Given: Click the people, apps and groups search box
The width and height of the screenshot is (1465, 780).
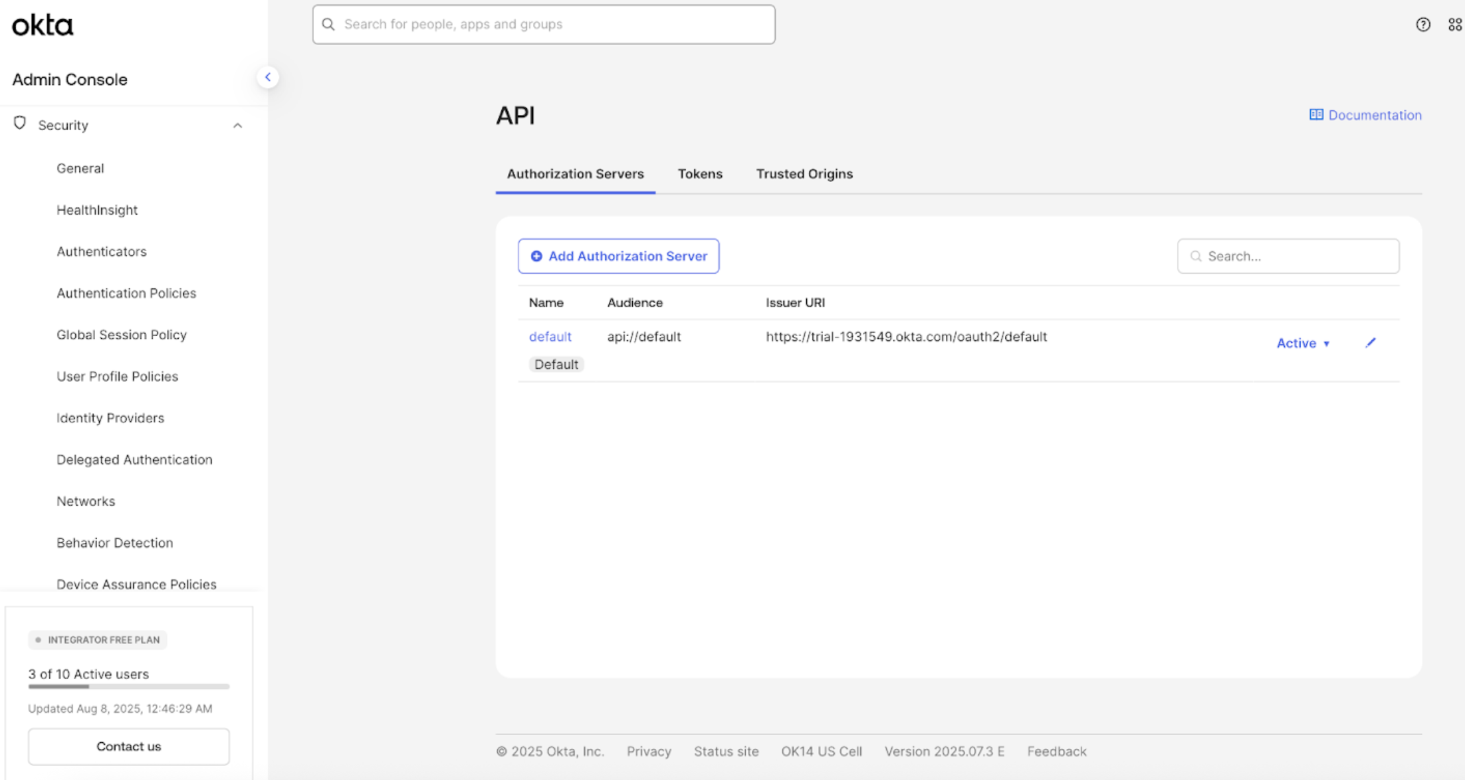Looking at the screenshot, I should [544, 25].
